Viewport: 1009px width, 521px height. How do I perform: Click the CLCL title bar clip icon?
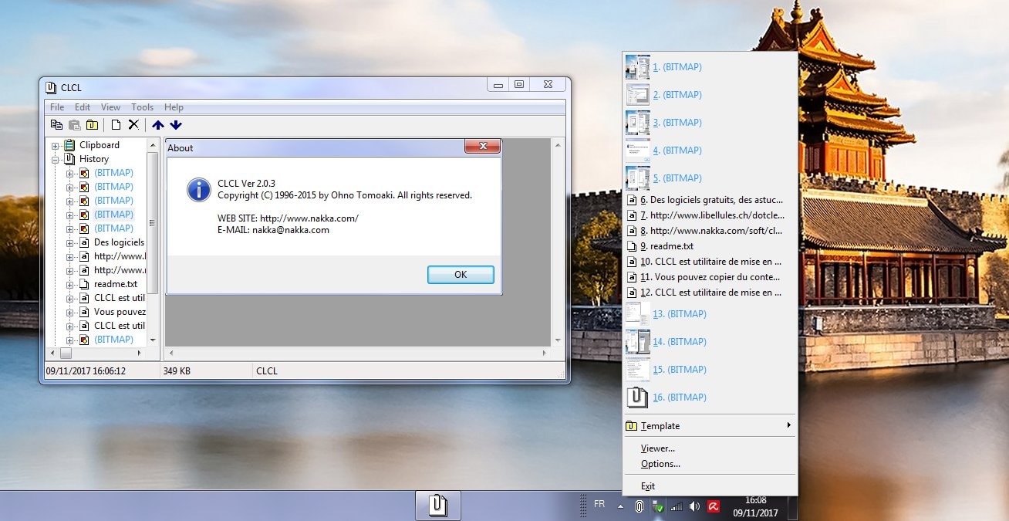click(51, 87)
